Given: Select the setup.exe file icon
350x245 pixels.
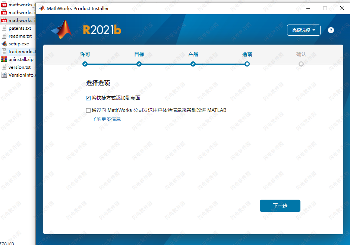Looking at the screenshot, I should click(x=4, y=43).
